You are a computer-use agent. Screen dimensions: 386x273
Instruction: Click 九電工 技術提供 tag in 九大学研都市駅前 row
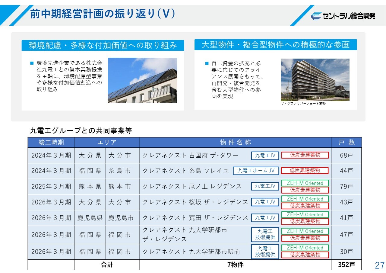pos(265,252)
